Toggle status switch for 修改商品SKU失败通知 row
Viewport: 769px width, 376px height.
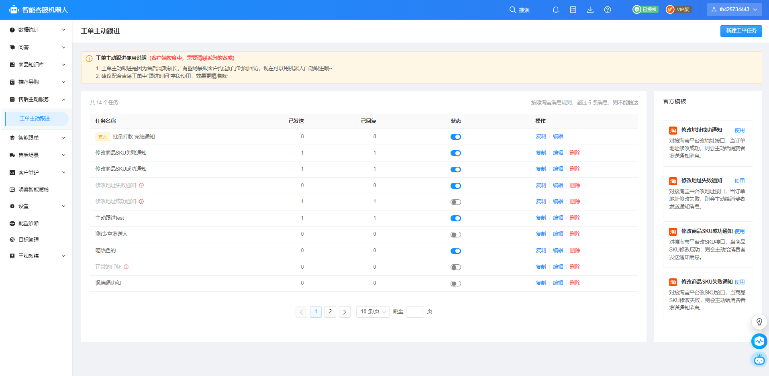pos(455,153)
